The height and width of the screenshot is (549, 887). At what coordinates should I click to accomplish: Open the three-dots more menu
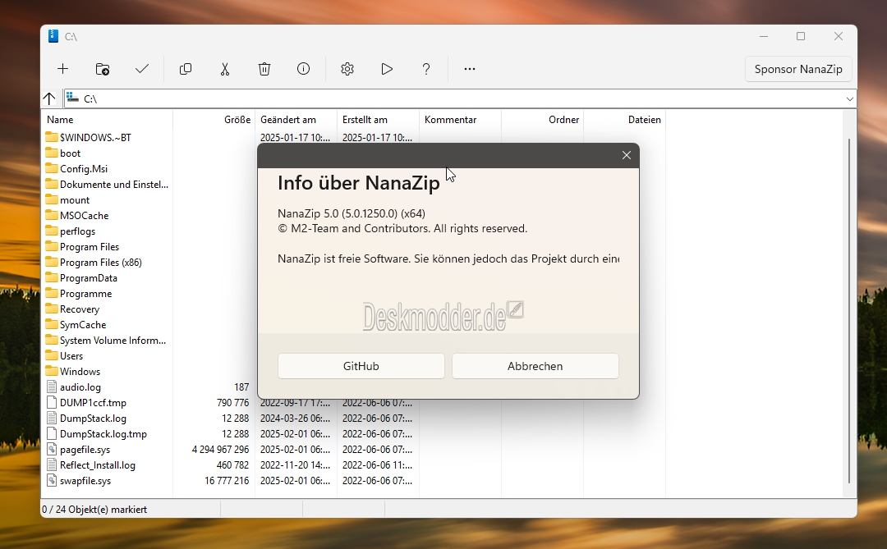click(x=470, y=69)
